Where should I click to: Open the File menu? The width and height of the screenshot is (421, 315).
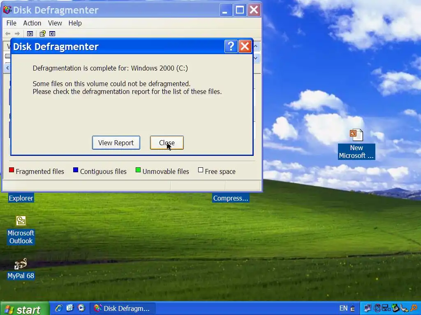coord(11,23)
